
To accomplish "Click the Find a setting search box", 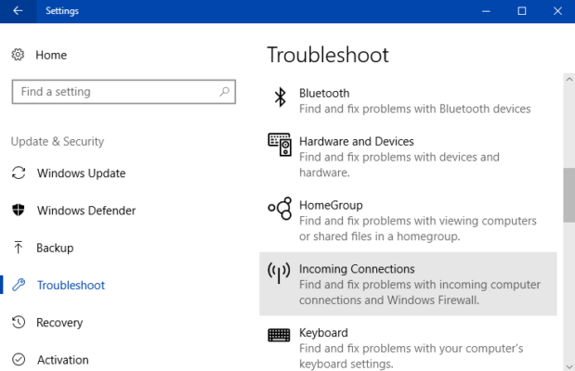I will (124, 92).
